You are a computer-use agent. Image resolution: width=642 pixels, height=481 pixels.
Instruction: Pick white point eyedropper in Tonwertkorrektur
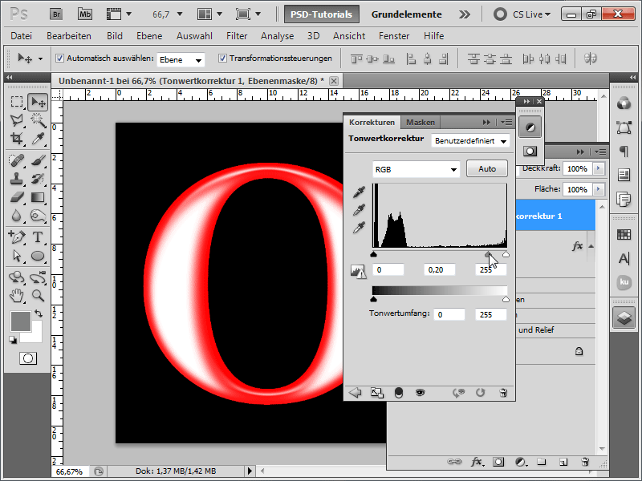pos(359,228)
